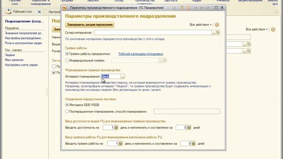The width and height of the screenshot is (283, 159).
Task: Open Рабочий календарь-пятидневка link
Action: (141, 54)
